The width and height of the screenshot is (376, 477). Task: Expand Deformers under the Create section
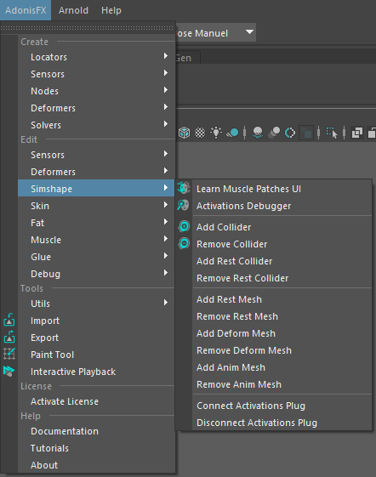(x=96, y=108)
